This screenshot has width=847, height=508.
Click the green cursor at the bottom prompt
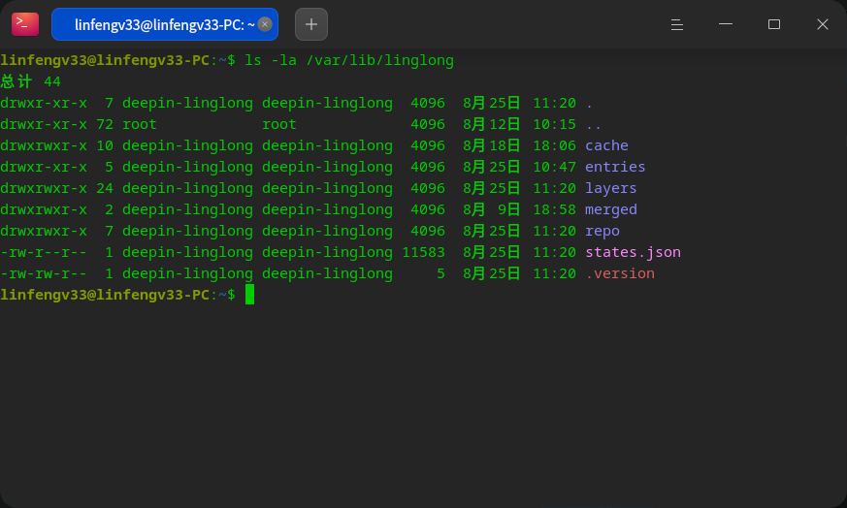pos(249,295)
